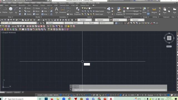Expand the Draw panel
Screen dimensions: 178x100
[11, 17]
